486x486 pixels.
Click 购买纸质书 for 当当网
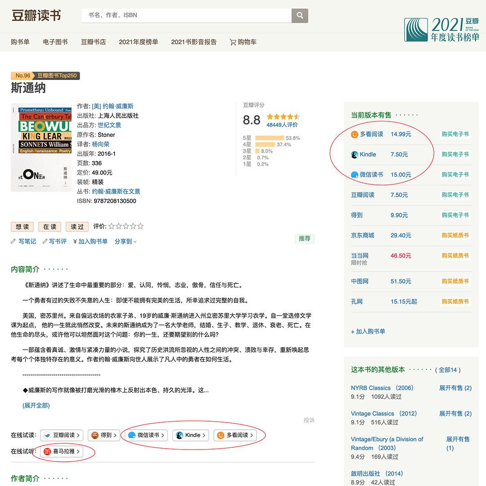pos(455,256)
